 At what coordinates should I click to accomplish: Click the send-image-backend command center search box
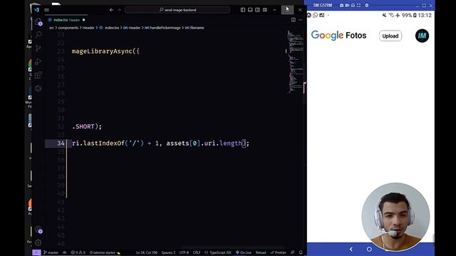[177, 10]
